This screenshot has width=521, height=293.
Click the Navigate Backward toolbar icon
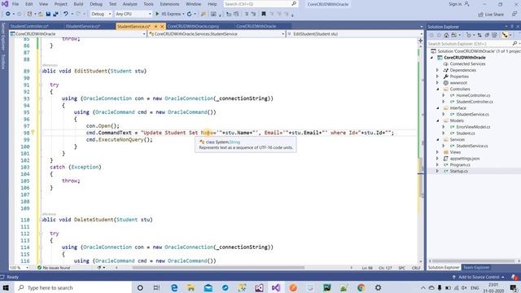[x=7, y=14]
